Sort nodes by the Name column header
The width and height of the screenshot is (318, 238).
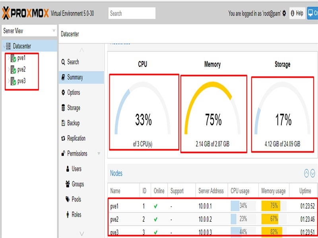click(124, 191)
